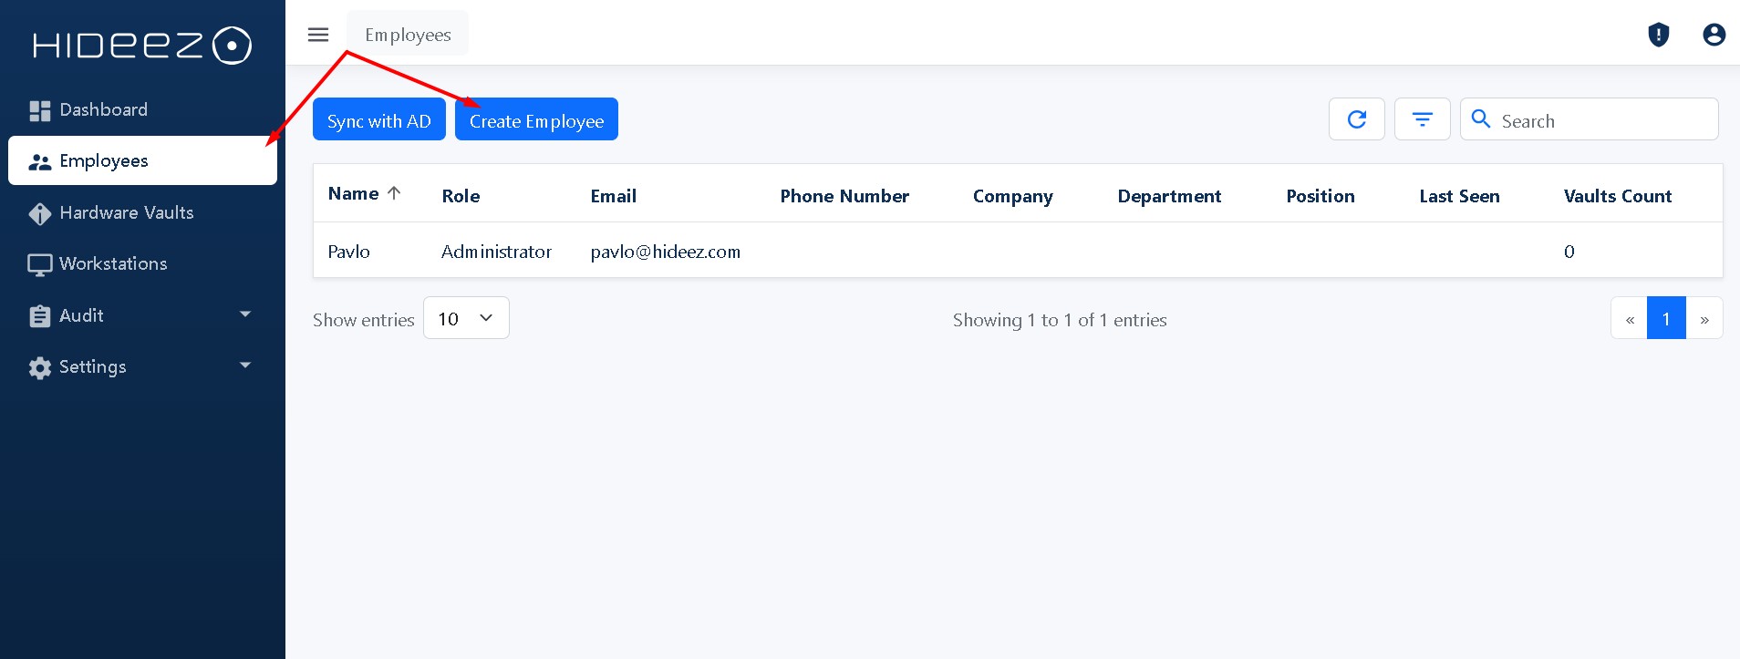Click the refresh table icon button
1740x659 pixels.
pyautogui.click(x=1357, y=119)
